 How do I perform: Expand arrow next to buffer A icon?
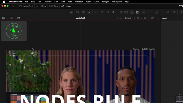(15, 18)
